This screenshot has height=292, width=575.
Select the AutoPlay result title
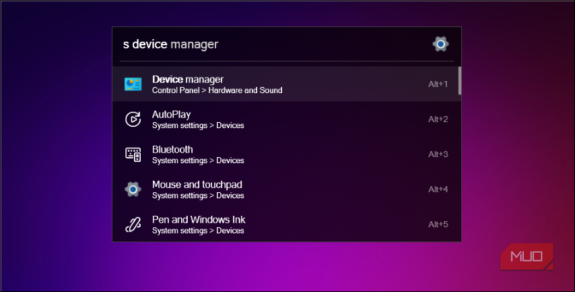coord(171,115)
